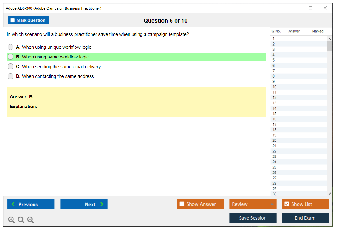The width and height of the screenshot is (337, 231).
Task: Choose option B same workflow logic
Action: coord(11,57)
